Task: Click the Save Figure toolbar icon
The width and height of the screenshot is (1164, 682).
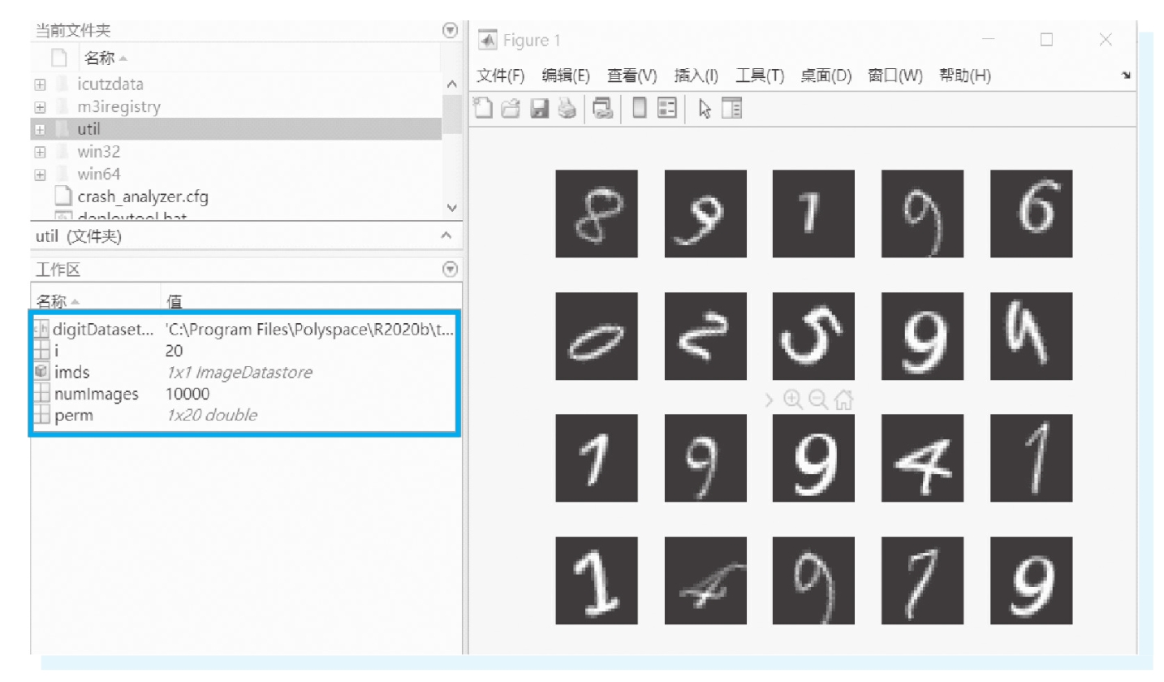Action: pyautogui.click(x=537, y=108)
